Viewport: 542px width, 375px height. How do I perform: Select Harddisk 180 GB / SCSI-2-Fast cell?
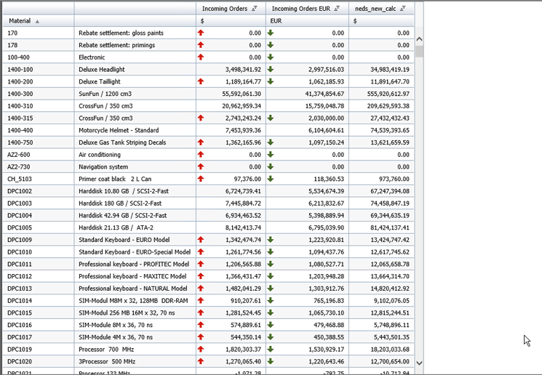pos(135,203)
